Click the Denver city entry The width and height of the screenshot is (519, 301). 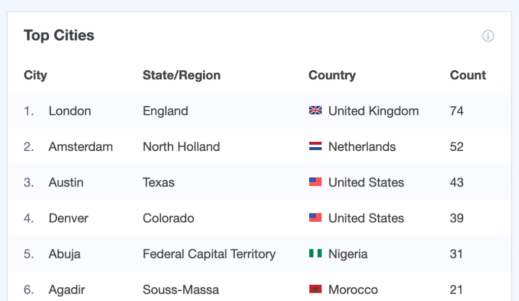[68, 218]
